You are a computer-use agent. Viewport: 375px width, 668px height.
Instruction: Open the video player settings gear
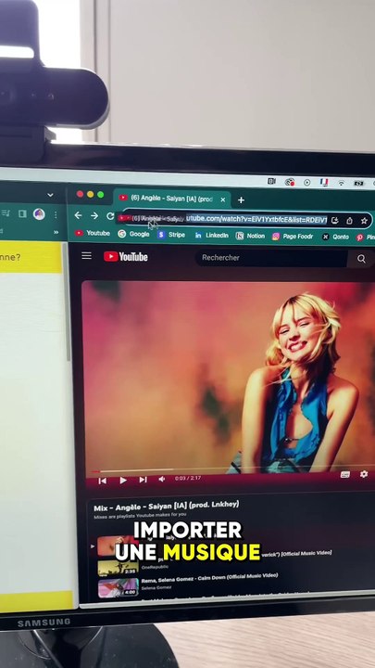click(x=364, y=474)
